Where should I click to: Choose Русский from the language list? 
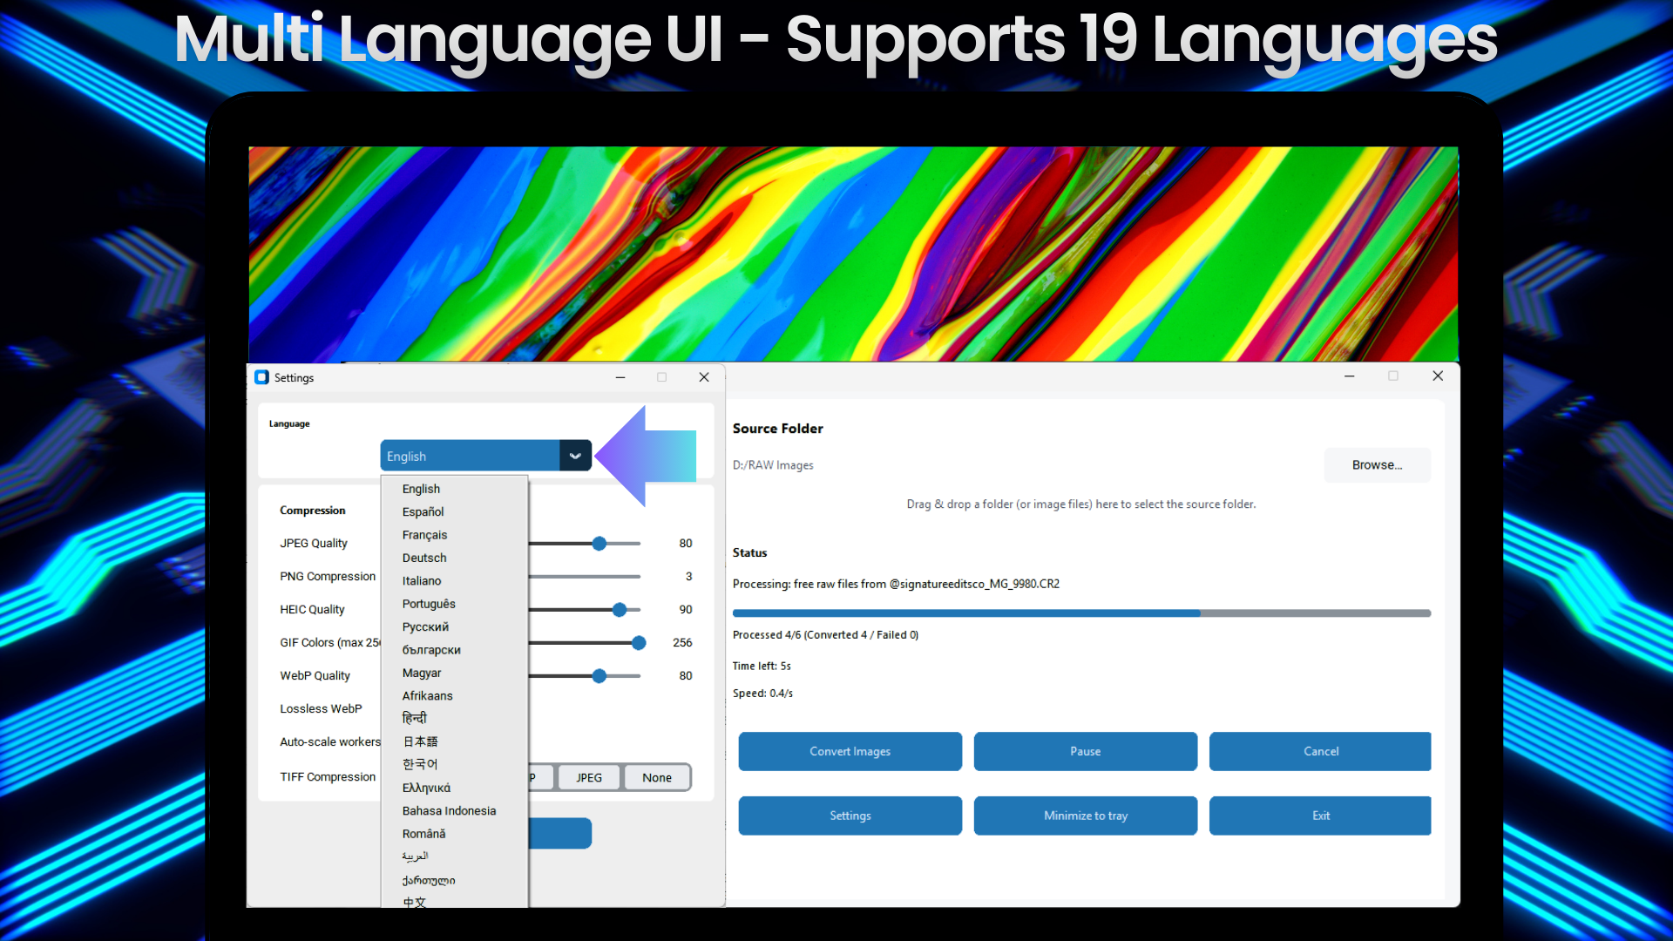click(425, 626)
